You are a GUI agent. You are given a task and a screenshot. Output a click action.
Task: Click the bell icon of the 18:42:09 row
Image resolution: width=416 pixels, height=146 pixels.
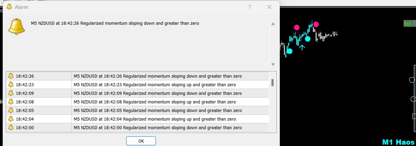(x=11, y=93)
